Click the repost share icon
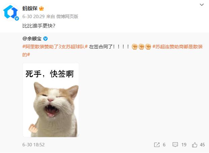 [157, 145]
